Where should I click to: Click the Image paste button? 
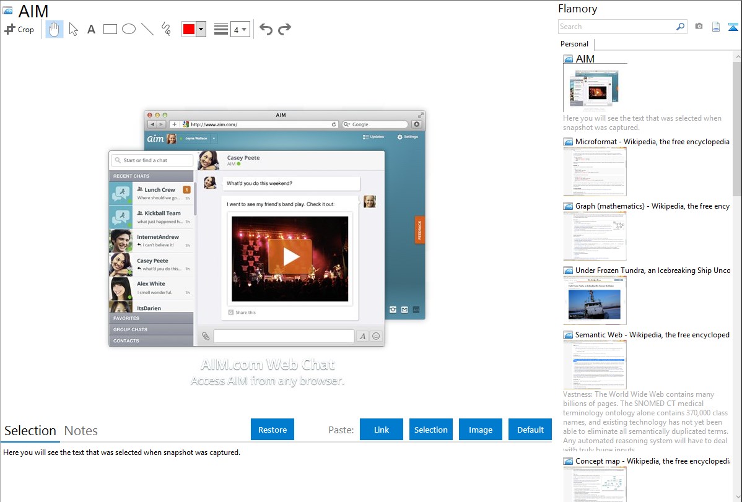click(481, 430)
